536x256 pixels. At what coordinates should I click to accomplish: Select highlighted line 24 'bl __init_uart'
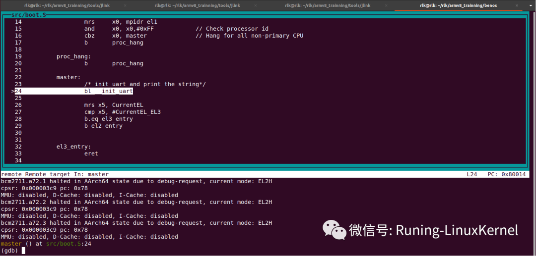(x=73, y=91)
